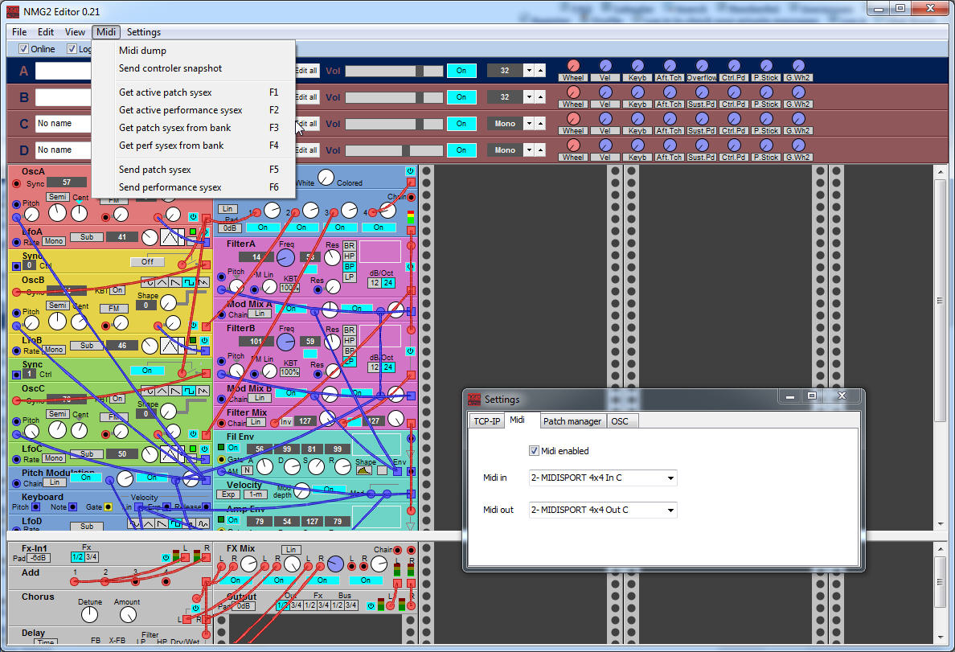Click slot A Edit all button
Image resolution: width=955 pixels, height=652 pixels.
307,71
